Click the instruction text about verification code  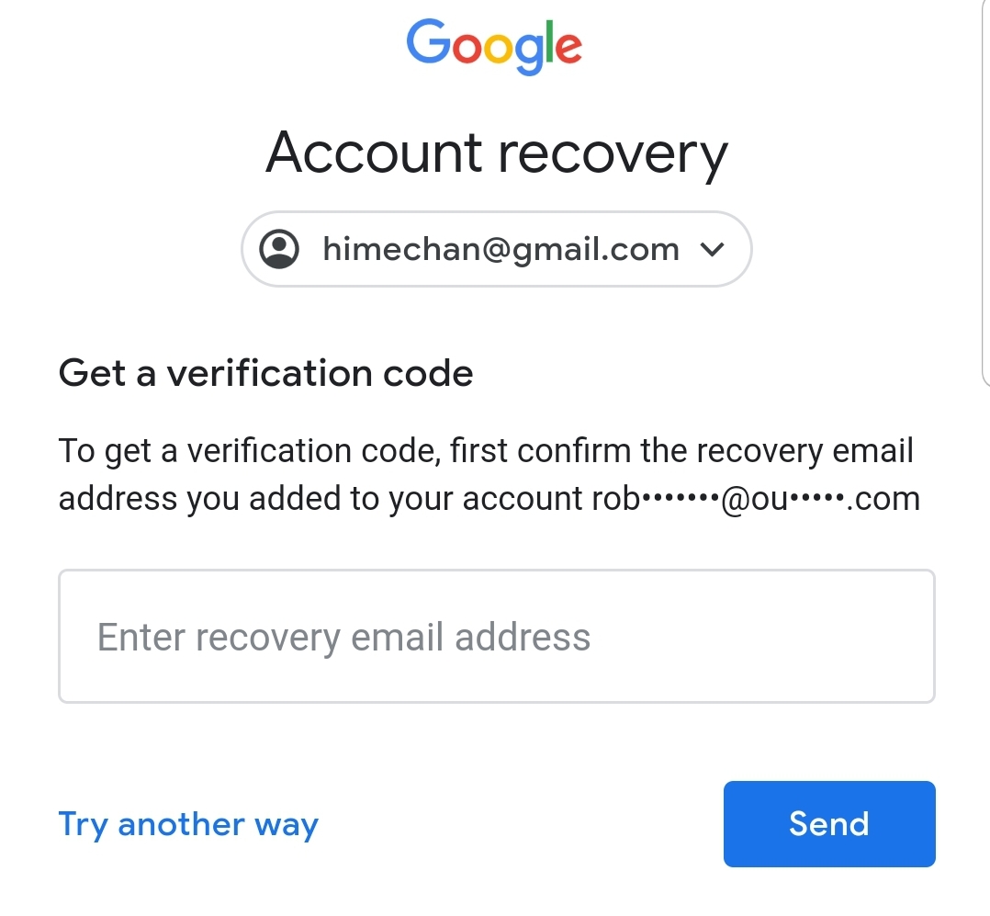click(489, 475)
